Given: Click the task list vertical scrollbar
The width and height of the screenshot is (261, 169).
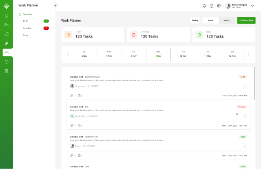Looking at the screenshot, I should 254,83.
